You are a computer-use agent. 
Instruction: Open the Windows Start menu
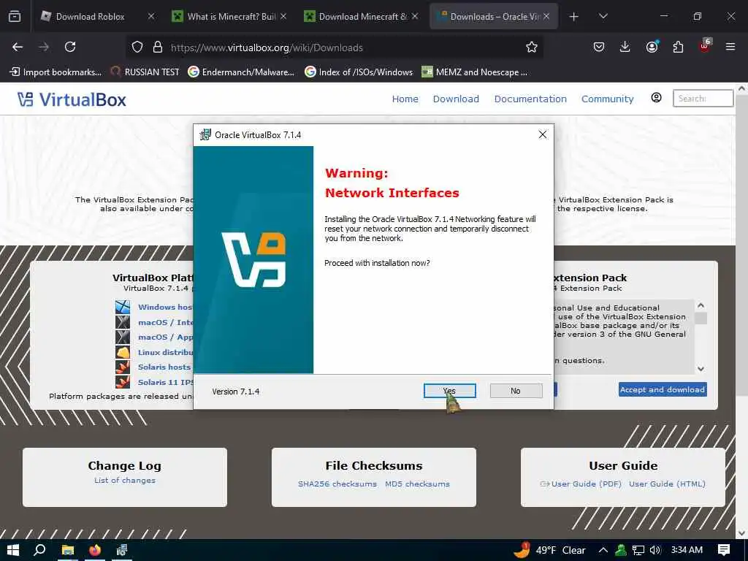(13, 550)
